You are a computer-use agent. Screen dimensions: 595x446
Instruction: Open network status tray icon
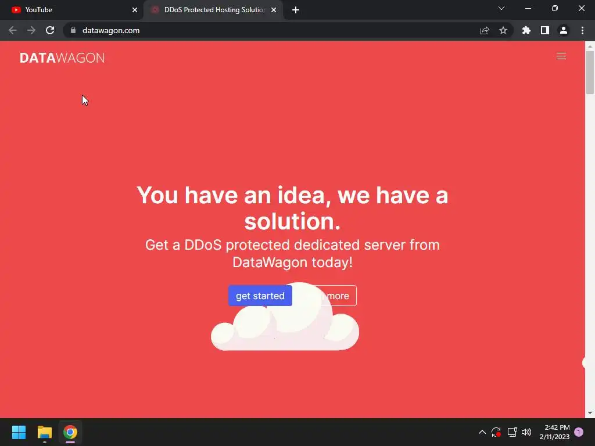click(x=512, y=432)
